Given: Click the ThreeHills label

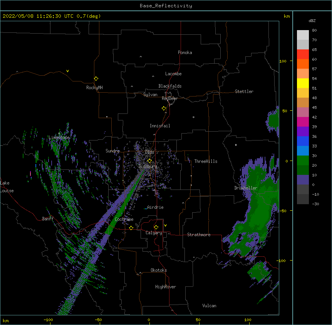Looking at the screenshot, I should (206, 161).
